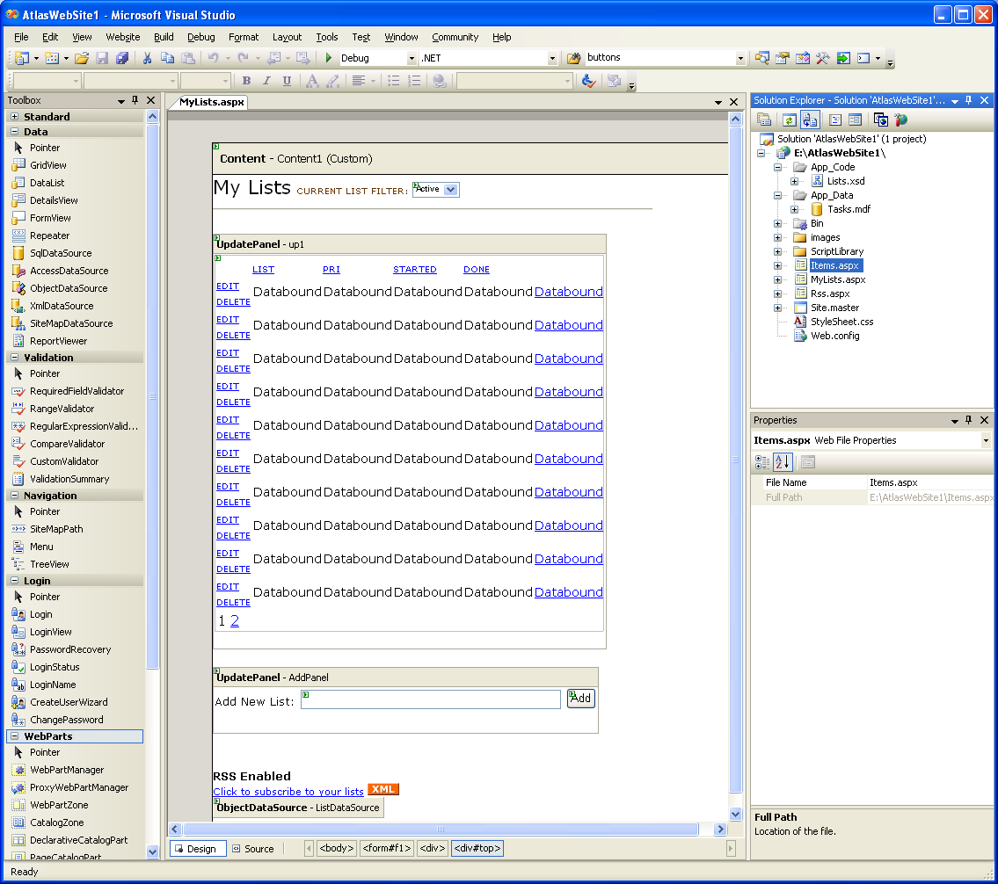This screenshot has height=884, width=998.
Task: Click Categorized icon in Properties panel
Action: 761,462
